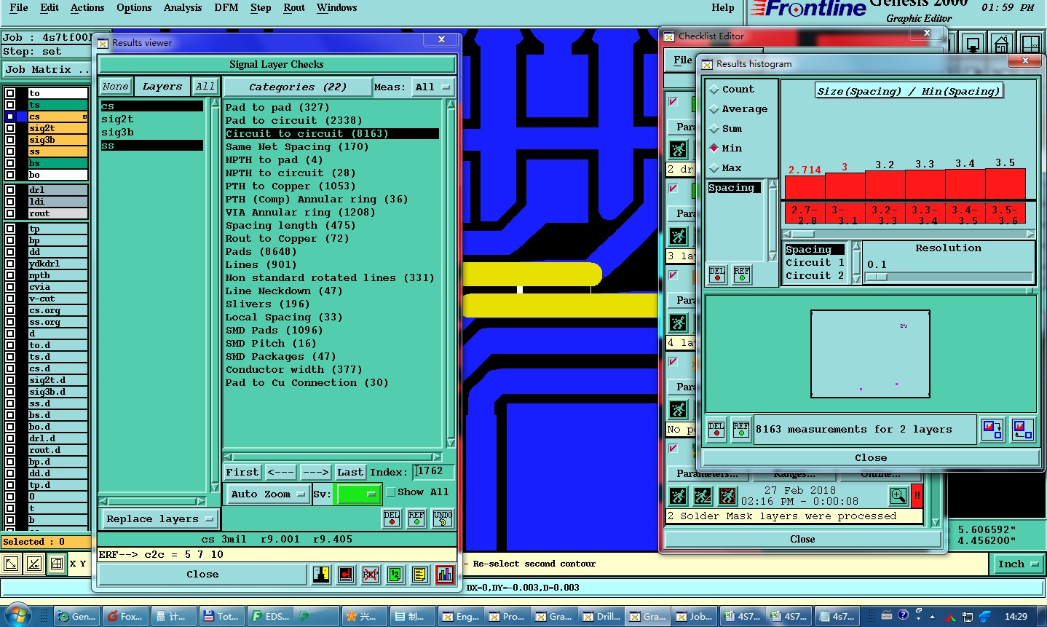The width and height of the screenshot is (1047, 627).
Task: Open the Rout menu
Action: [x=294, y=7]
